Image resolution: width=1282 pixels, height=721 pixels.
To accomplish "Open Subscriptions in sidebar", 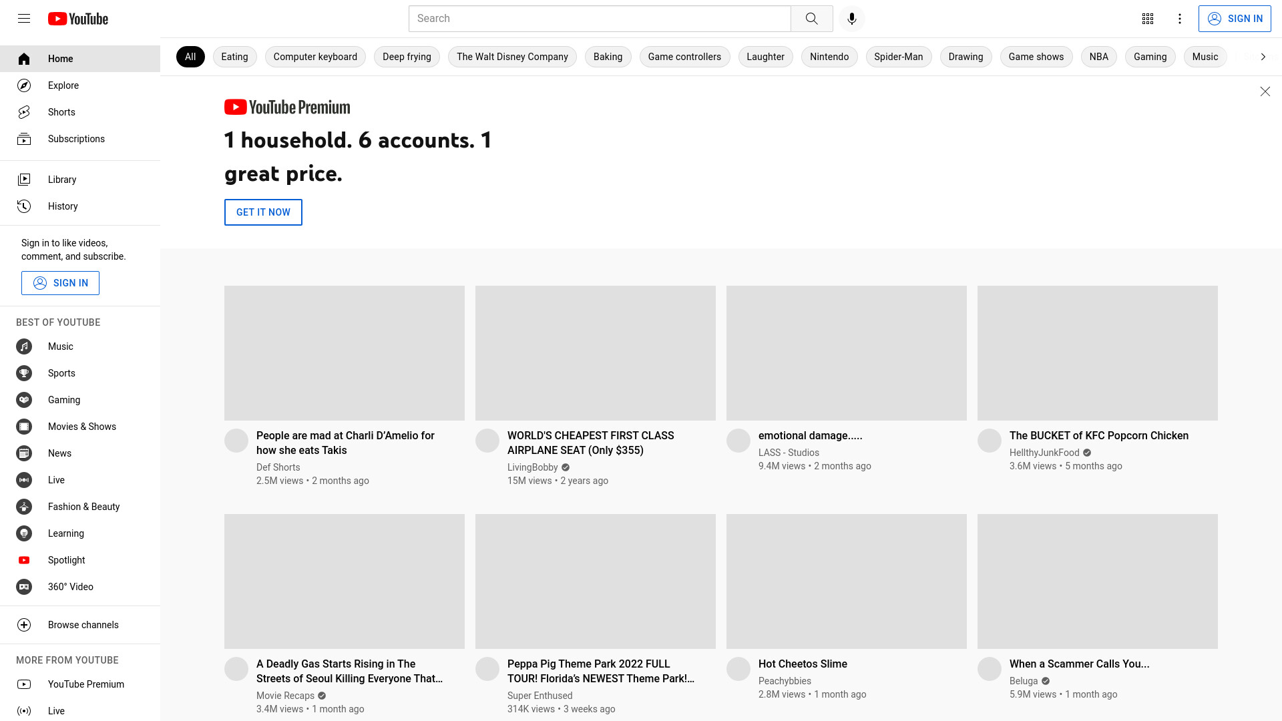I will [x=80, y=139].
